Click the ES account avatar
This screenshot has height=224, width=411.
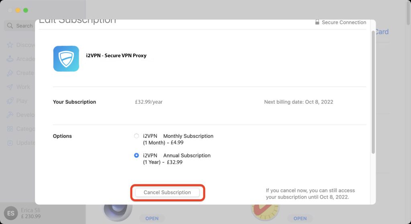pyautogui.click(x=11, y=213)
